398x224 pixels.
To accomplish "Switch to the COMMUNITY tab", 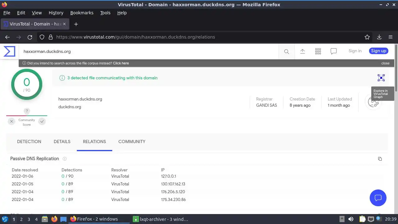I will [x=132, y=142].
